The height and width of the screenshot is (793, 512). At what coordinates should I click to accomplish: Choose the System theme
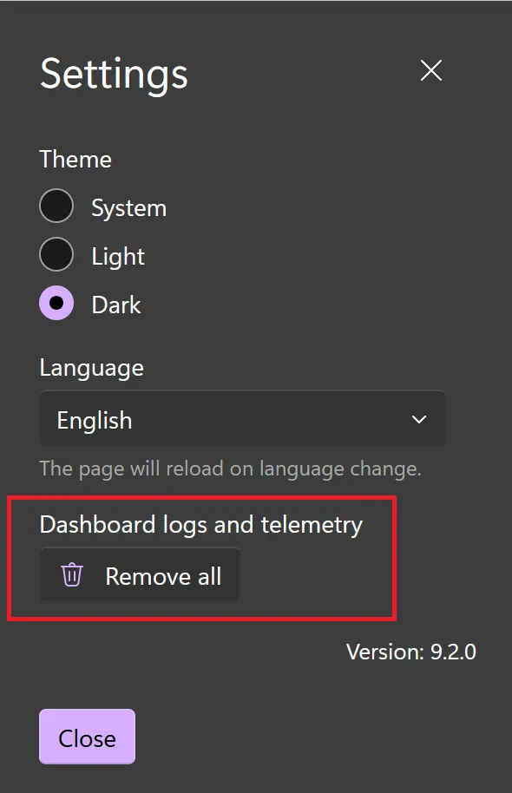tap(57, 206)
